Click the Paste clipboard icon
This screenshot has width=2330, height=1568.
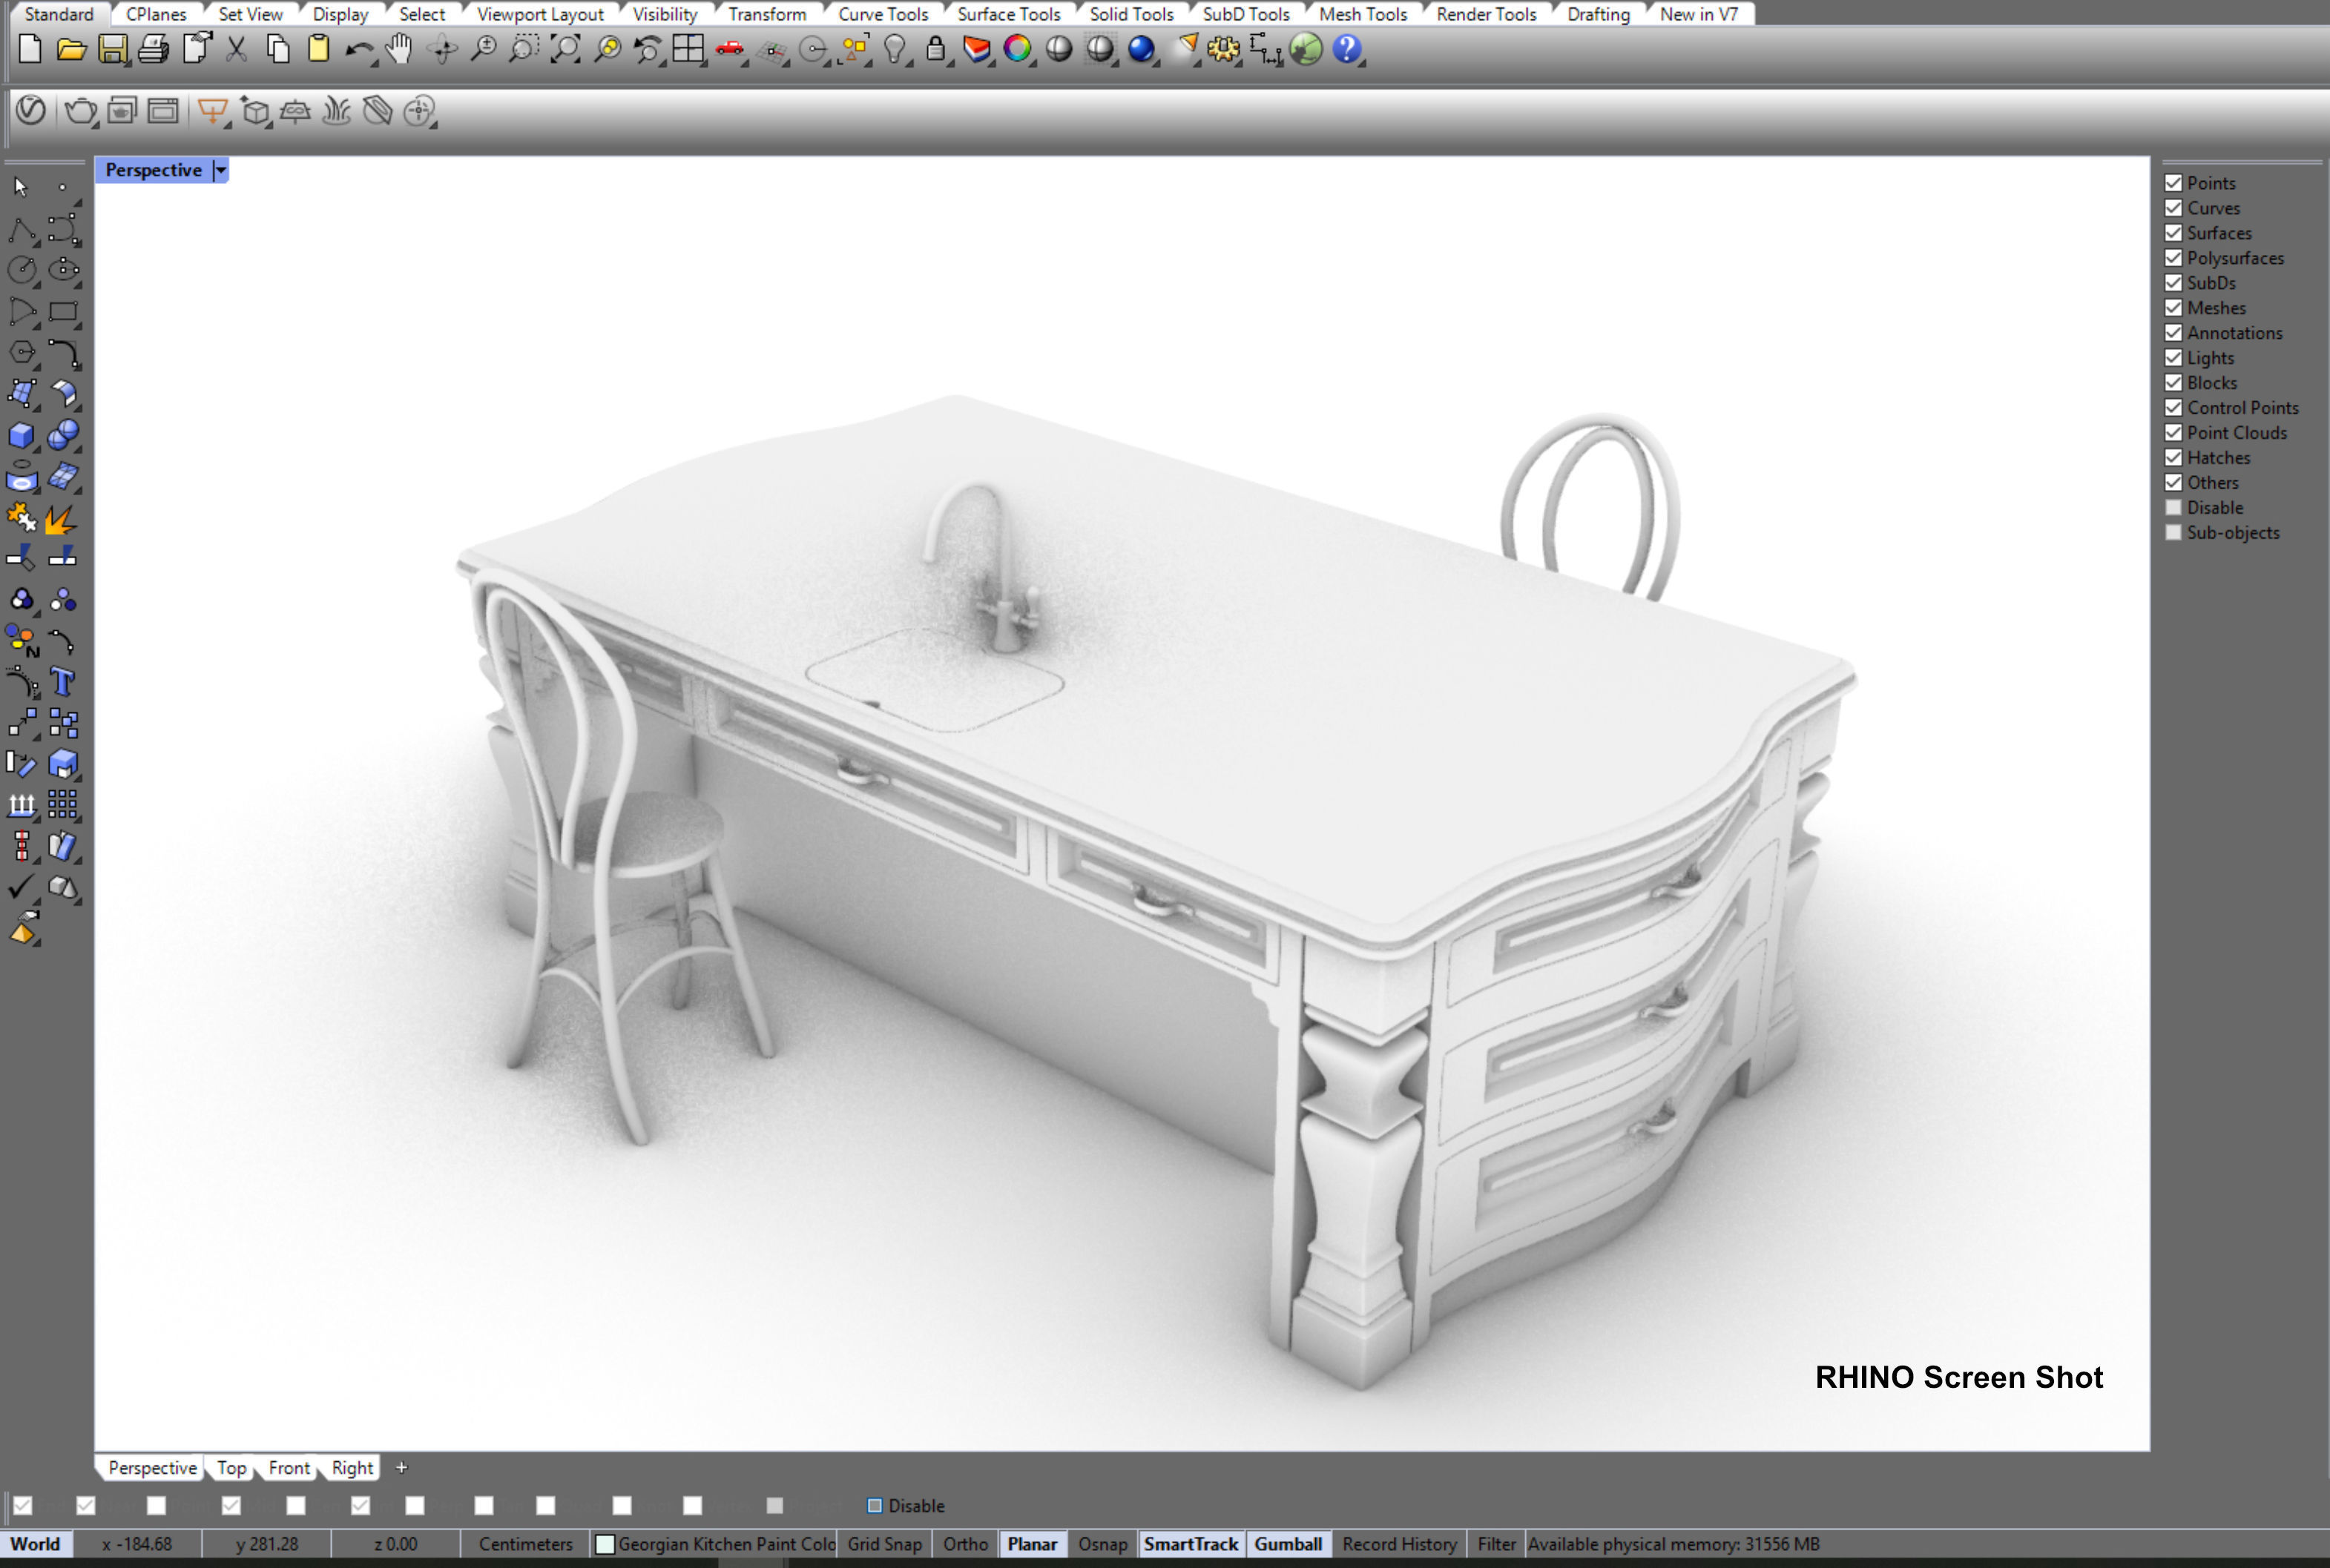[x=318, y=48]
